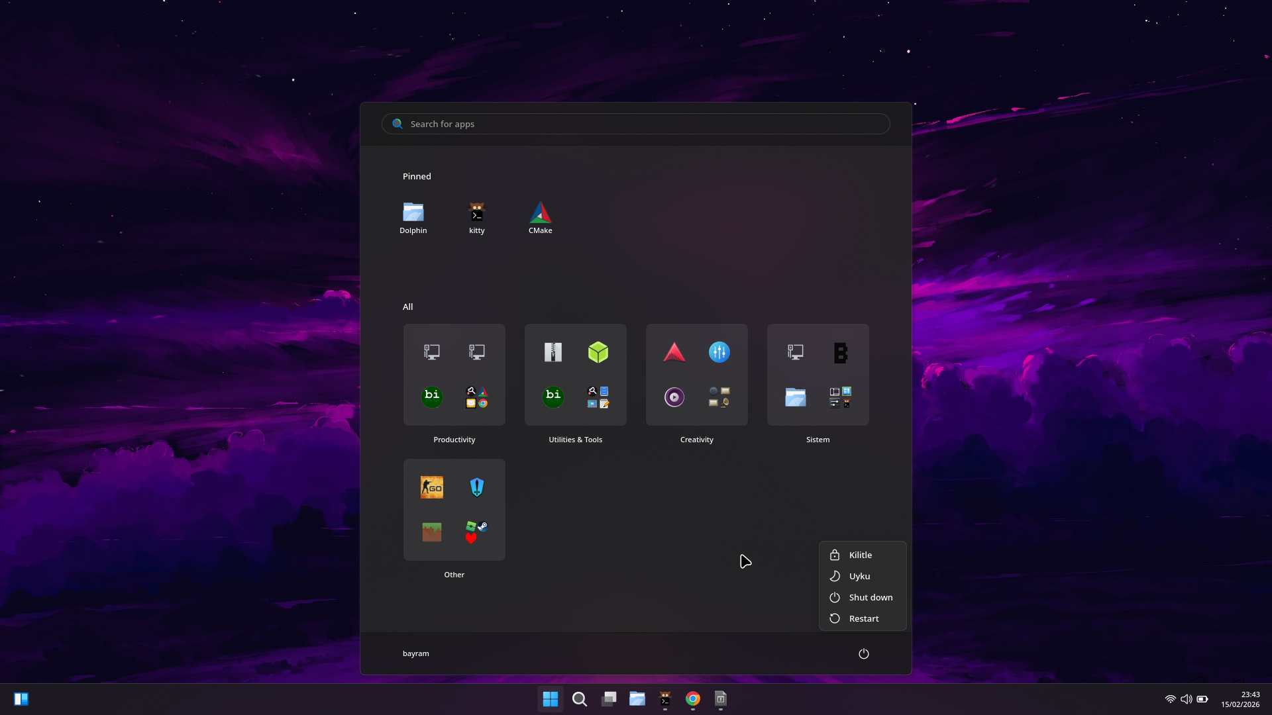This screenshot has width=1272, height=715.
Task: Select Kilitle from the power menu
Action: point(861,555)
